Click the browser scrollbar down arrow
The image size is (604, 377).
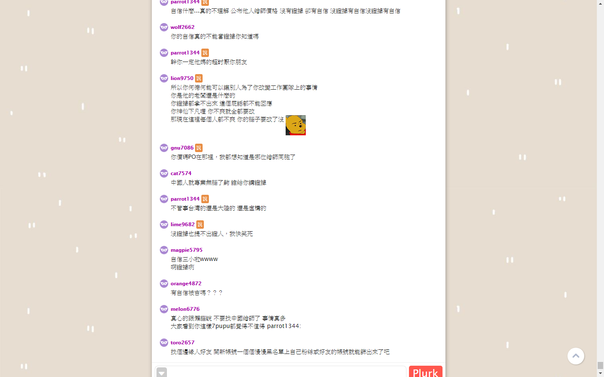tap(600, 373)
